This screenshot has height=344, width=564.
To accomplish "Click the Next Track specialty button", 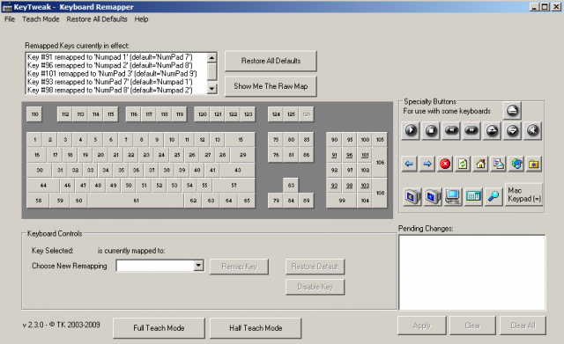I will click(471, 130).
